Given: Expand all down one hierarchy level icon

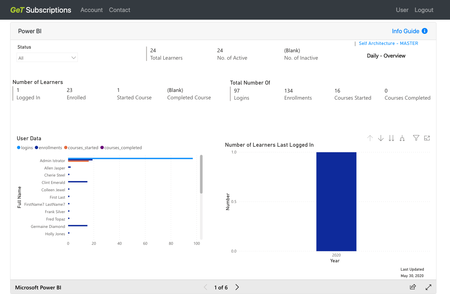Looking at the screenshot, I should tap(402, 138).
